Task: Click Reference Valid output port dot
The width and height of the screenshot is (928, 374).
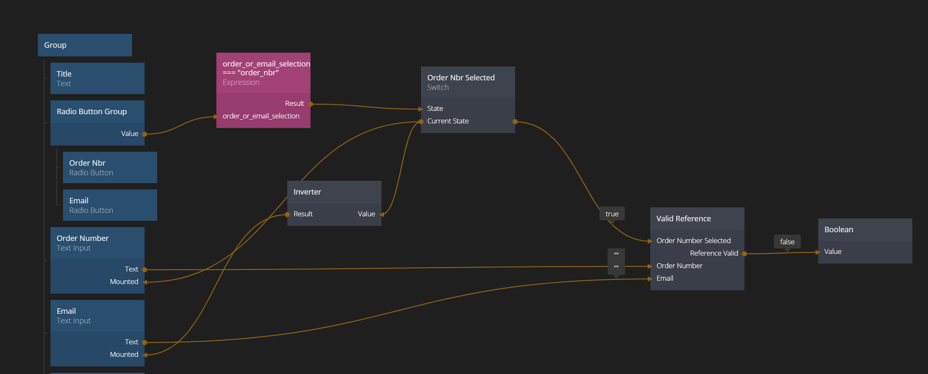Action: (x=744, y=254)
